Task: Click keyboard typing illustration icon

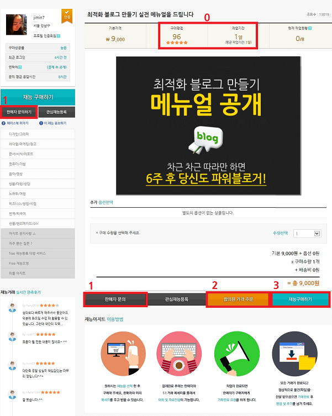Action: tap(179, 354)
